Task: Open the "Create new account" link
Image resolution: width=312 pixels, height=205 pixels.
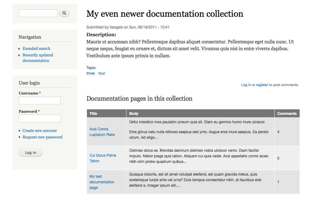Action: (x=39, y=130)
